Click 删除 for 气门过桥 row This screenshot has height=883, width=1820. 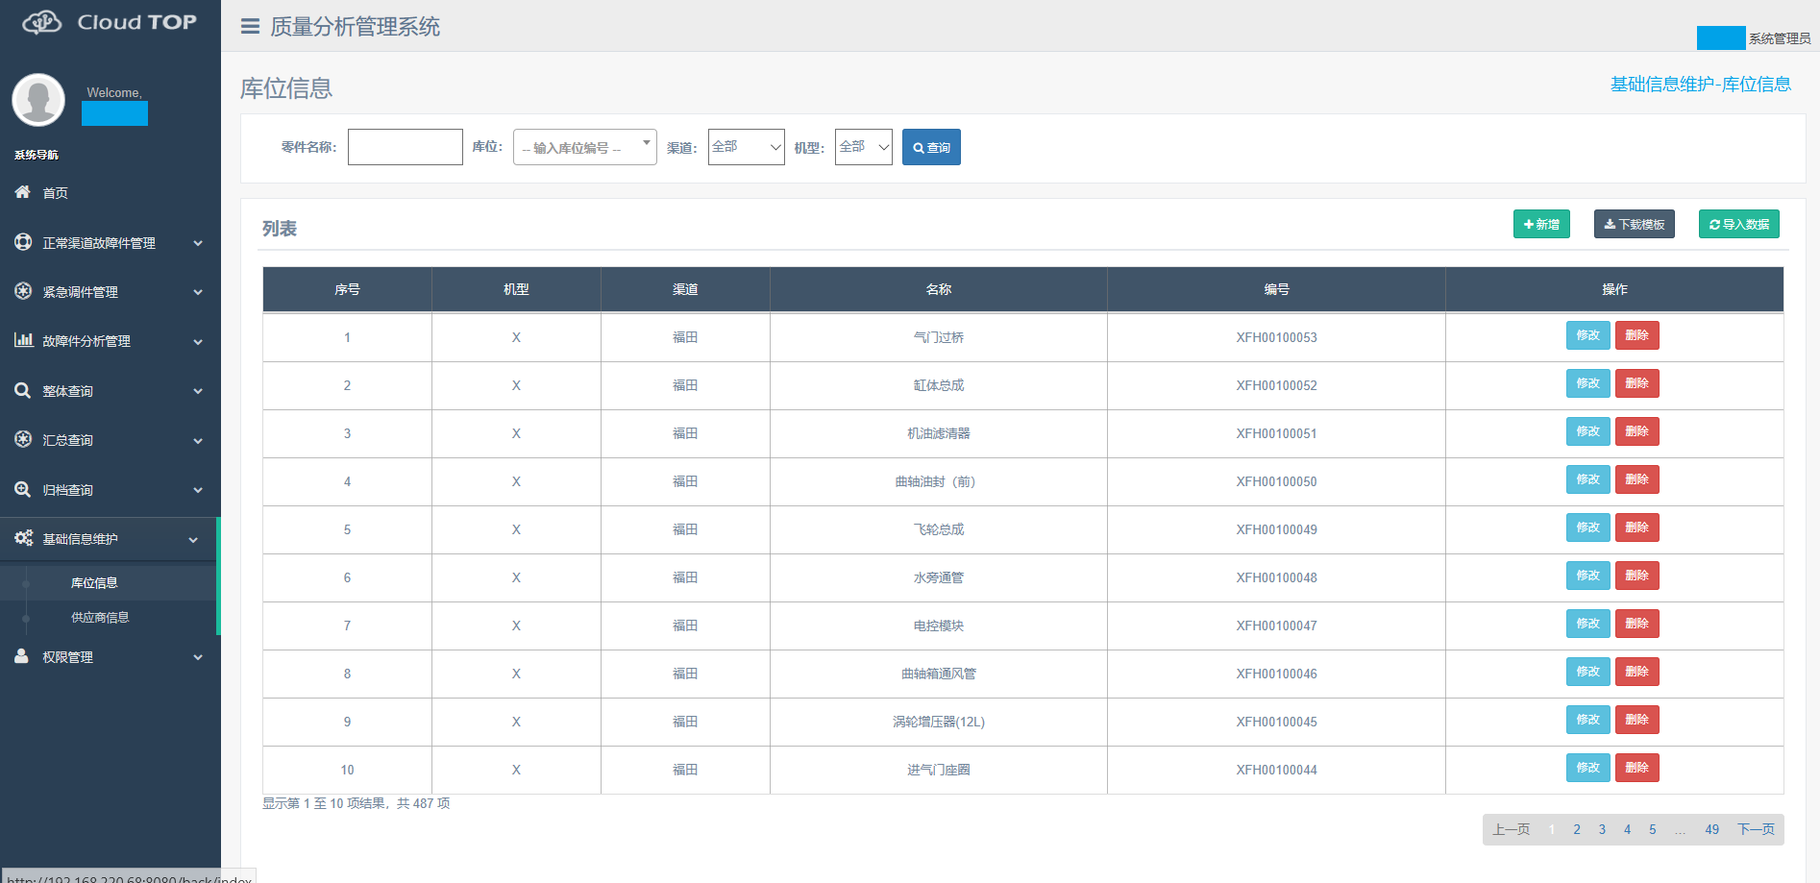coord(1637,335)
